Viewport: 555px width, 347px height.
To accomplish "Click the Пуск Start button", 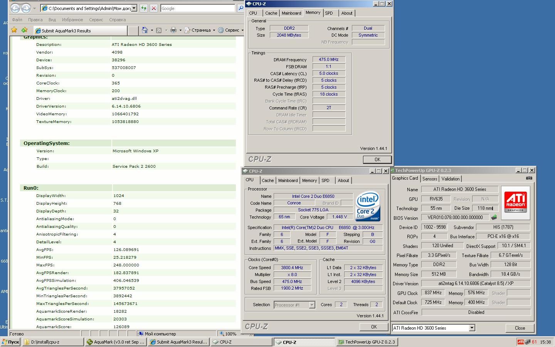I will [10, 342].
